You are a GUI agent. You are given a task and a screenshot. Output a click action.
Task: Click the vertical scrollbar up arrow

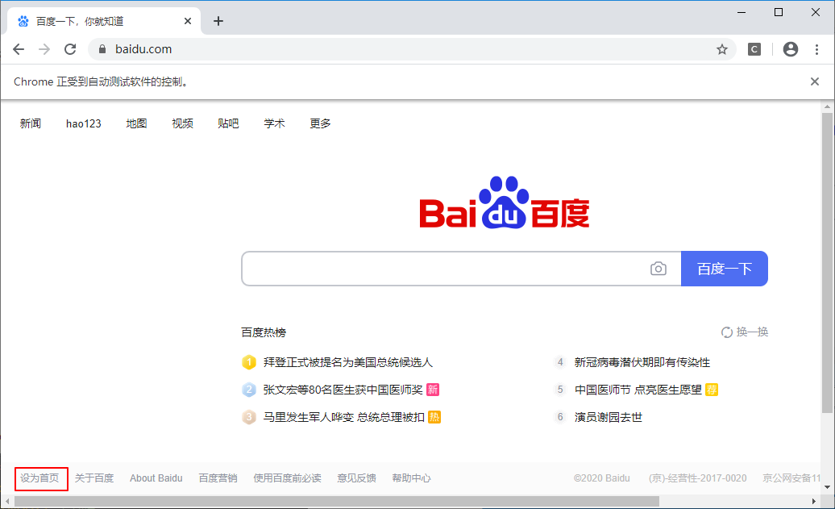pyautogui.click(x=826, y=106)
